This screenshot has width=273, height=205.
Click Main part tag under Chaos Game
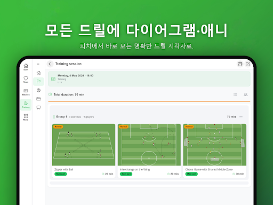pyautogui.click(x=191, y=174)
